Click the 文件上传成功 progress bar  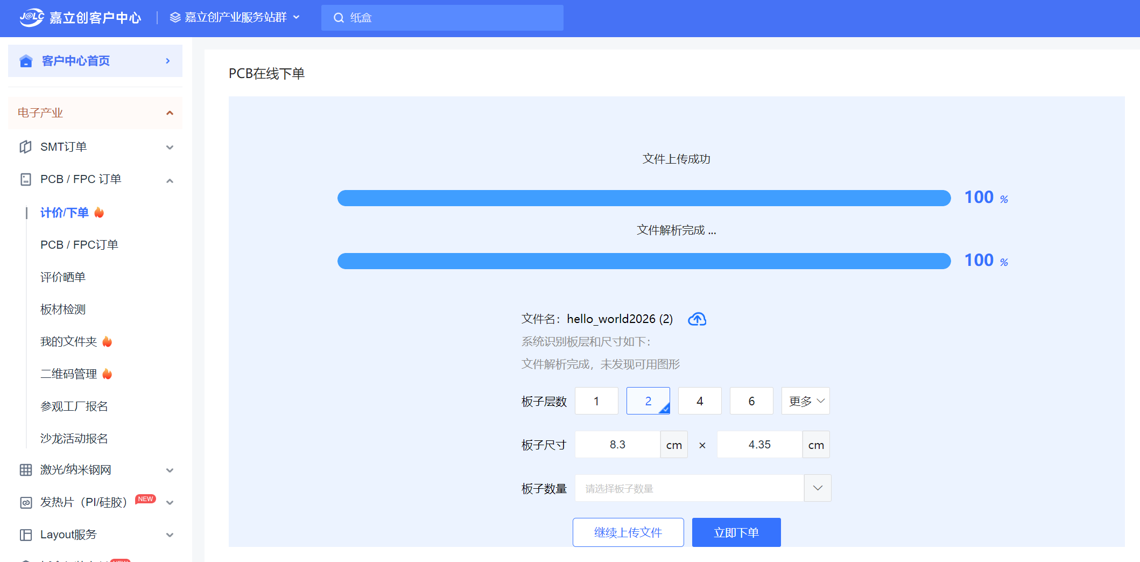pyautogui.click(x=644, y=198)
